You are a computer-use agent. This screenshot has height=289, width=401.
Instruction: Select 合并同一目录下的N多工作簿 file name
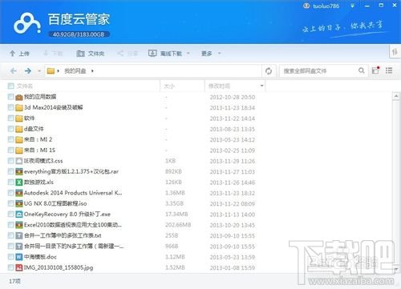(74, 246)
